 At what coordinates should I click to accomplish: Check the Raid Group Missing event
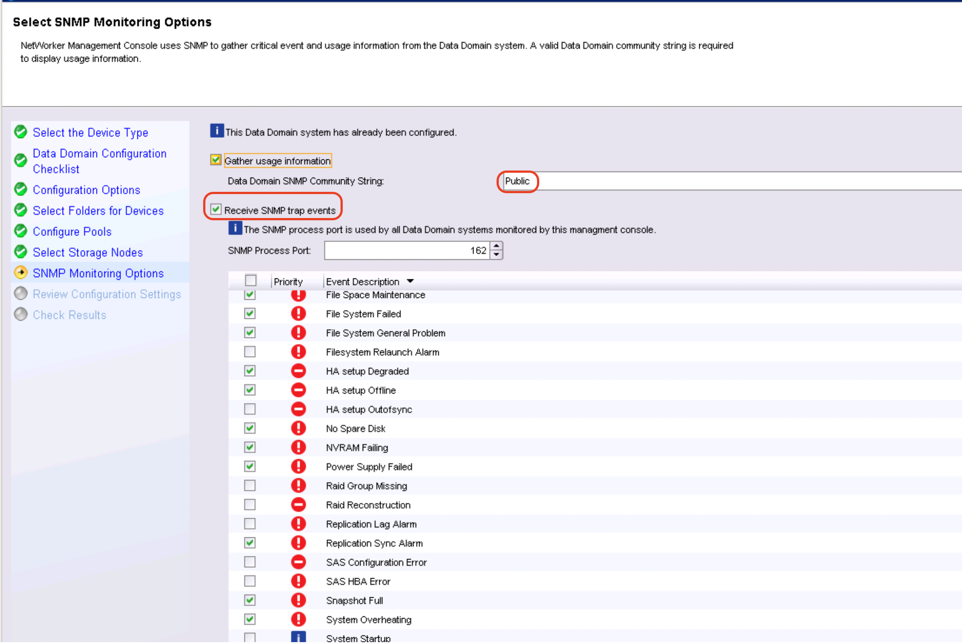(x=250, y=485)
